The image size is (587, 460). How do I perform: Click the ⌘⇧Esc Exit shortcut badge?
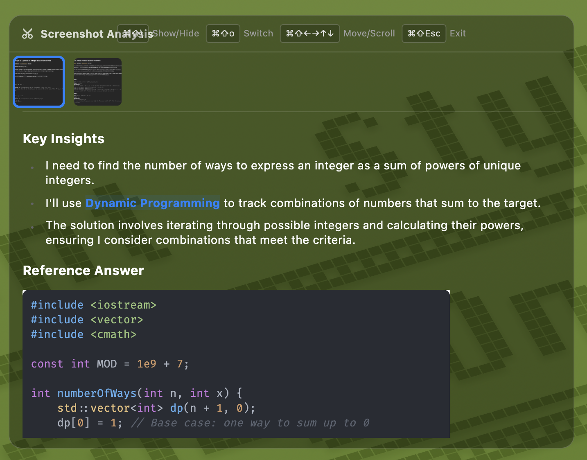click(424, 34)
